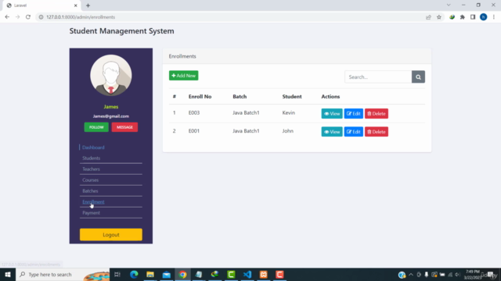The height and width of the screenshot is (281, 501).
Task: Edit enrollment E001 for John
Action: [x=353, y=132]
